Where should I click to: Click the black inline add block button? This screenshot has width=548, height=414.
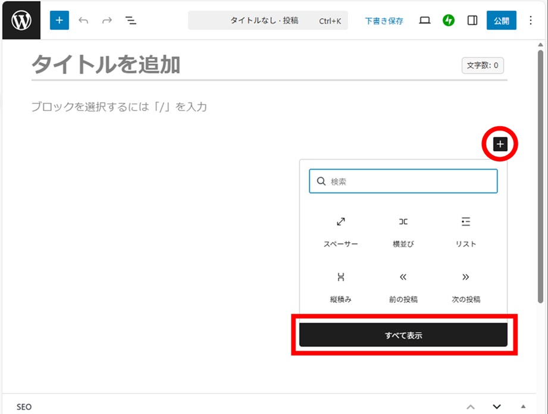[x=500, y=144]
